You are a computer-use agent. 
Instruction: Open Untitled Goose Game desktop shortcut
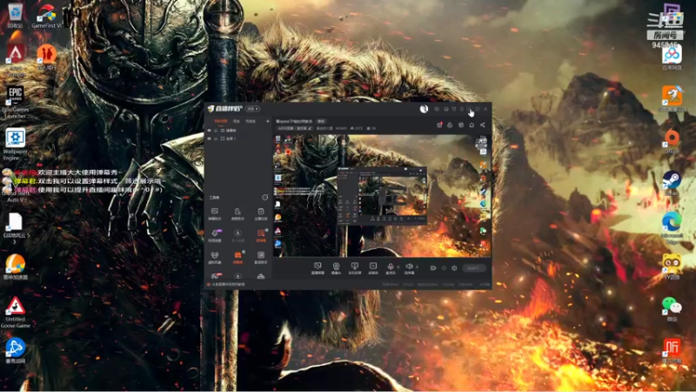coord(15,313)
